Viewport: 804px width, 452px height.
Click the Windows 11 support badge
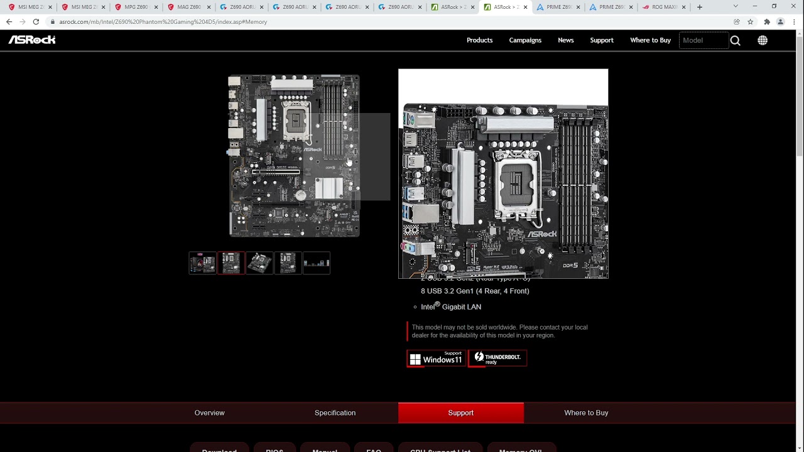[437, 358]
